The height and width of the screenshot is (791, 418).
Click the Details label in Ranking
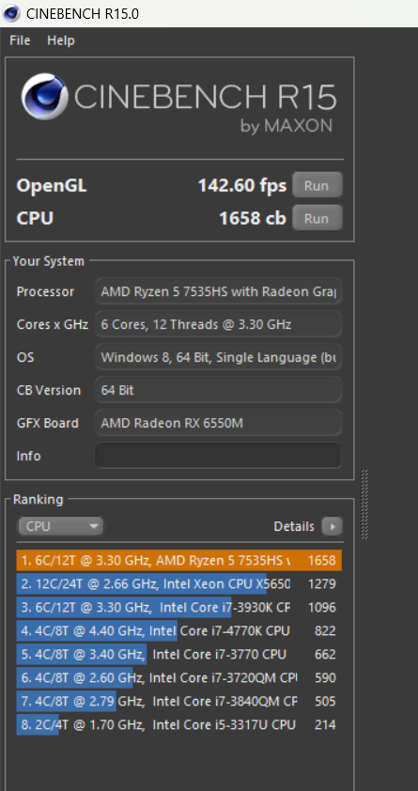(294, 526)
